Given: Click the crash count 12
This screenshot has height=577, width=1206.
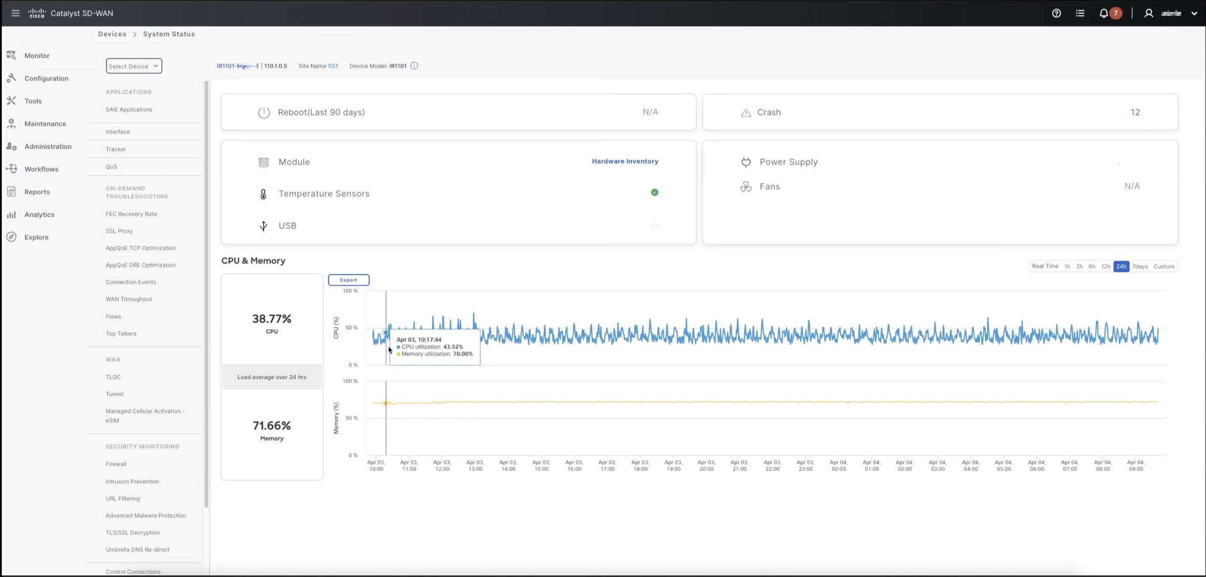Looking at the screenshot, I should coord(1135,112).
